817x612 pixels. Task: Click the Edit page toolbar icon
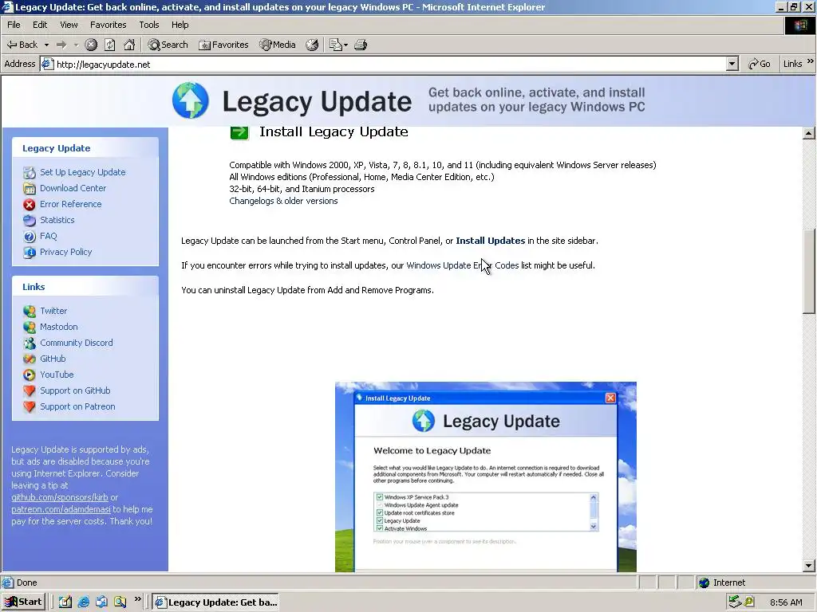click(336, 45)
